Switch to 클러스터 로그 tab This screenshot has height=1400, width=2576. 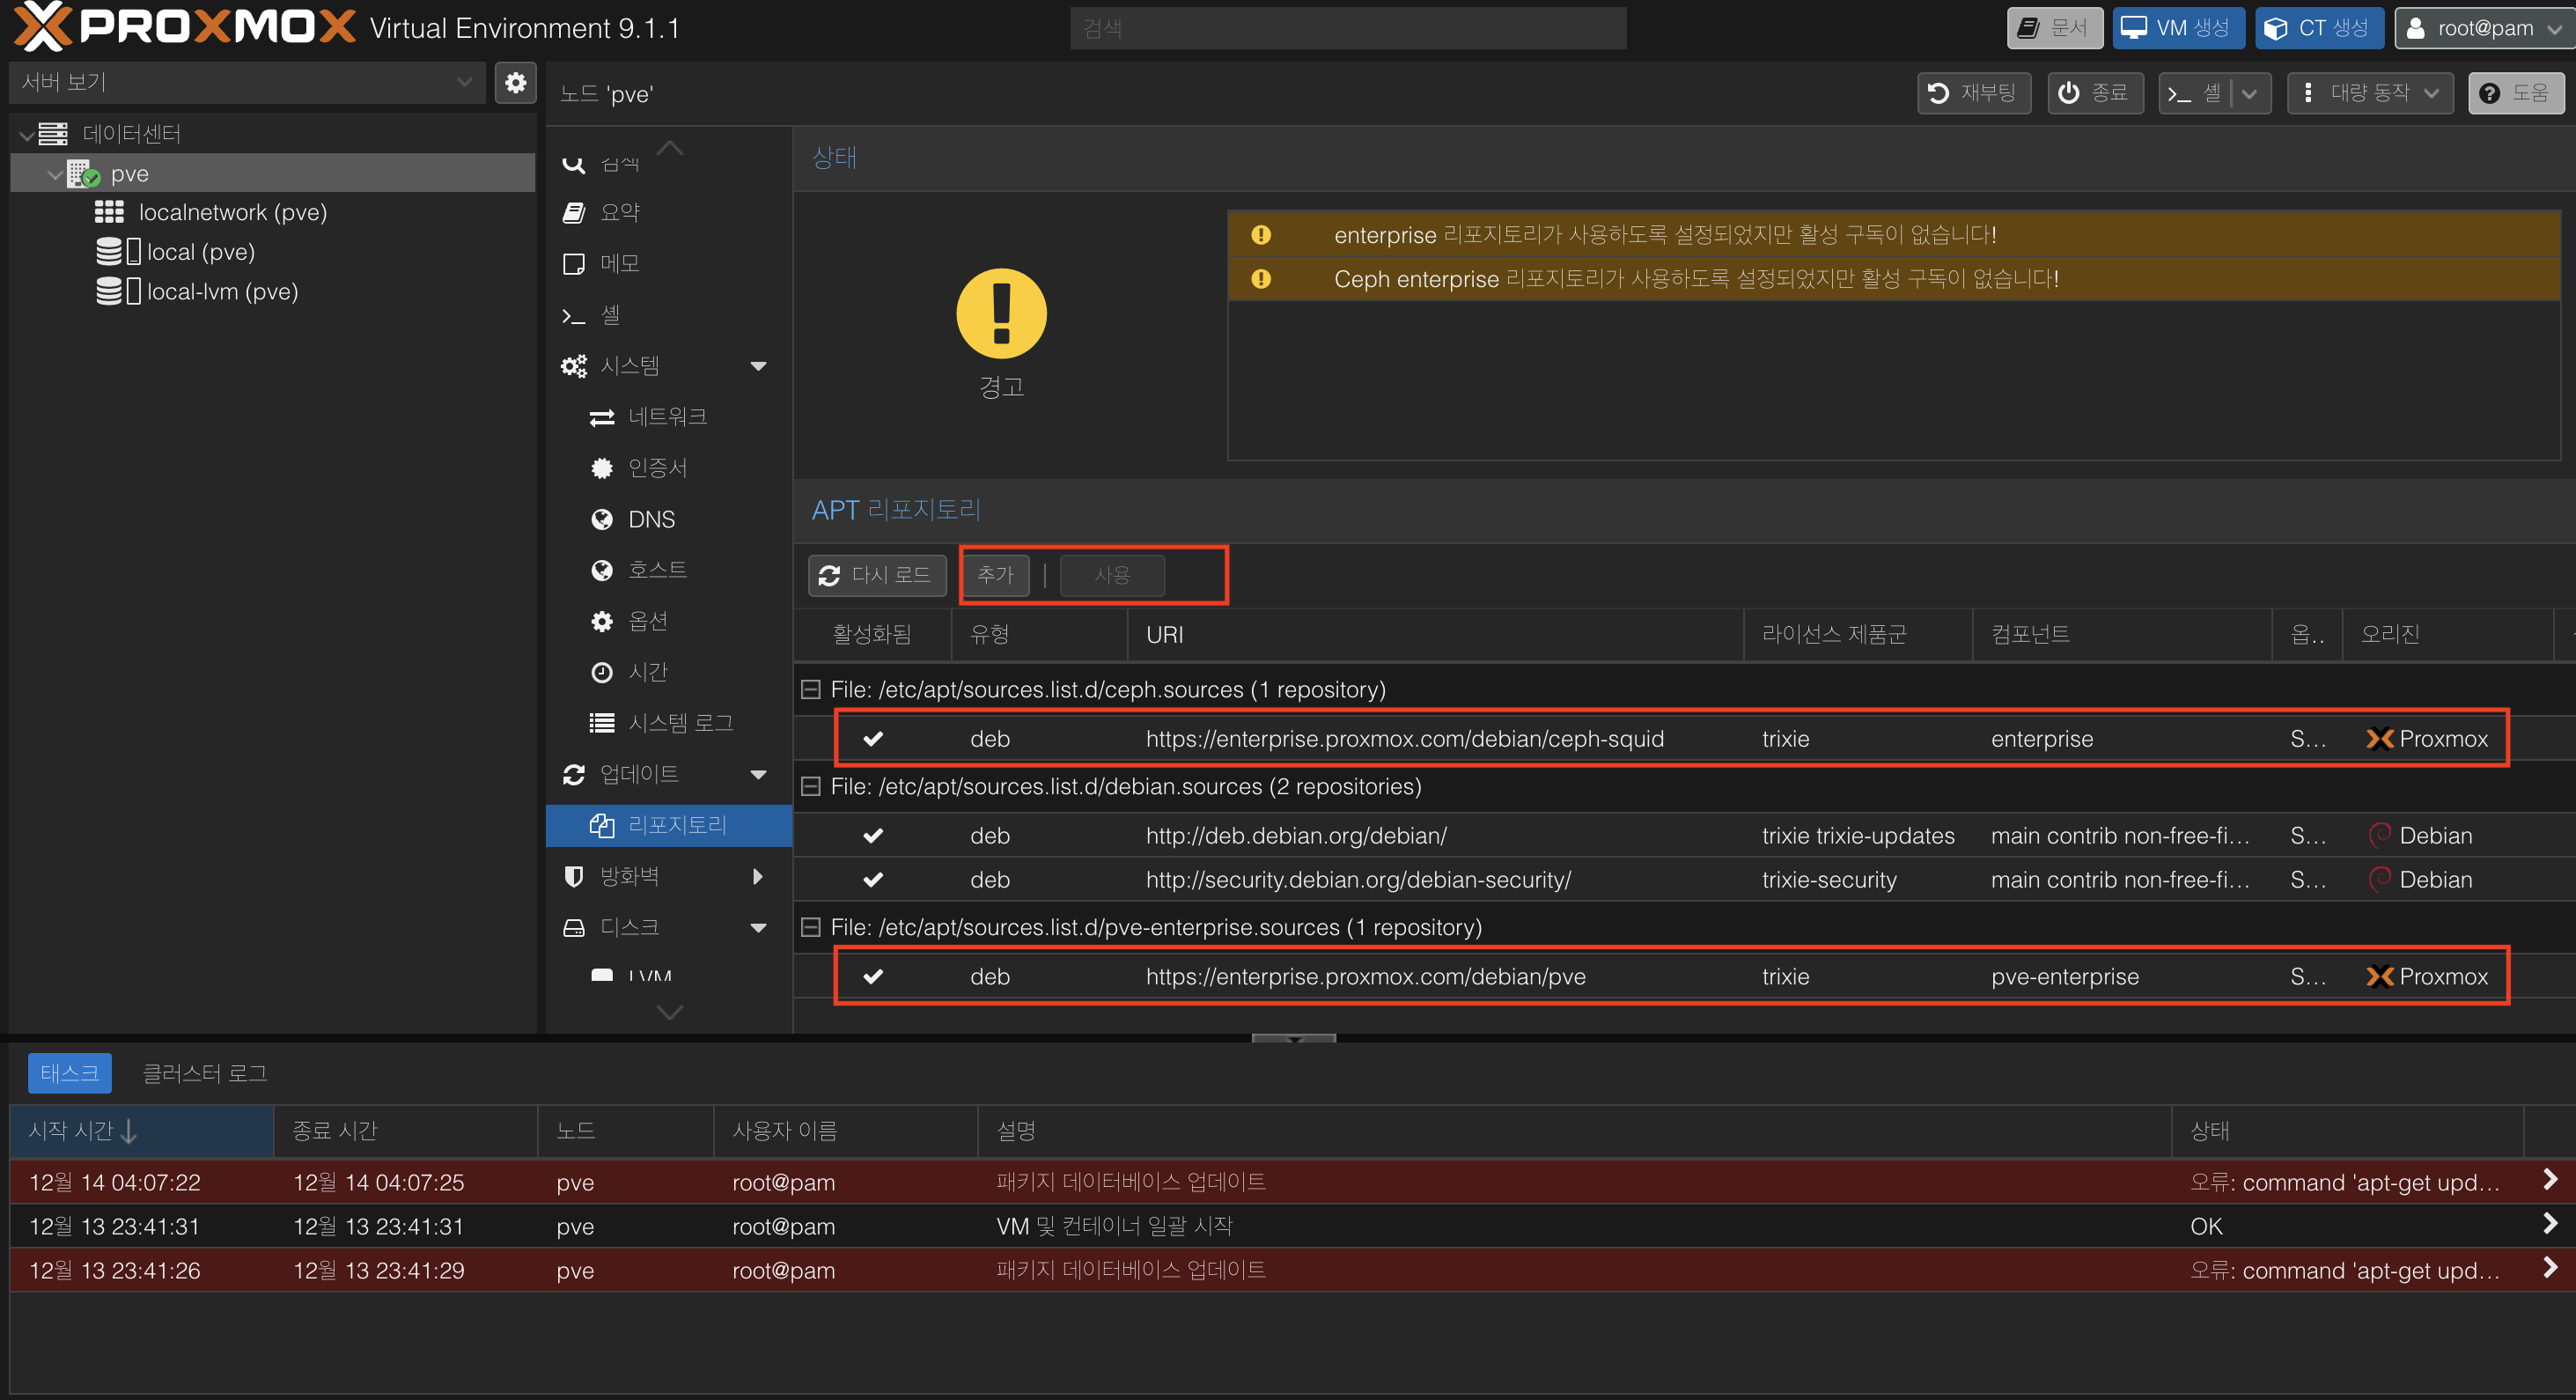tap(204, 1073)
